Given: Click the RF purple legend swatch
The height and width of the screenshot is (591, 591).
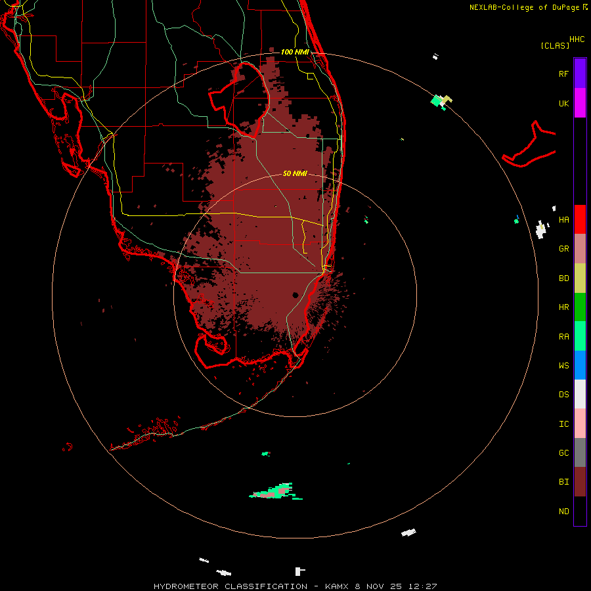Looking at the screenshot, I should [580, 74].
